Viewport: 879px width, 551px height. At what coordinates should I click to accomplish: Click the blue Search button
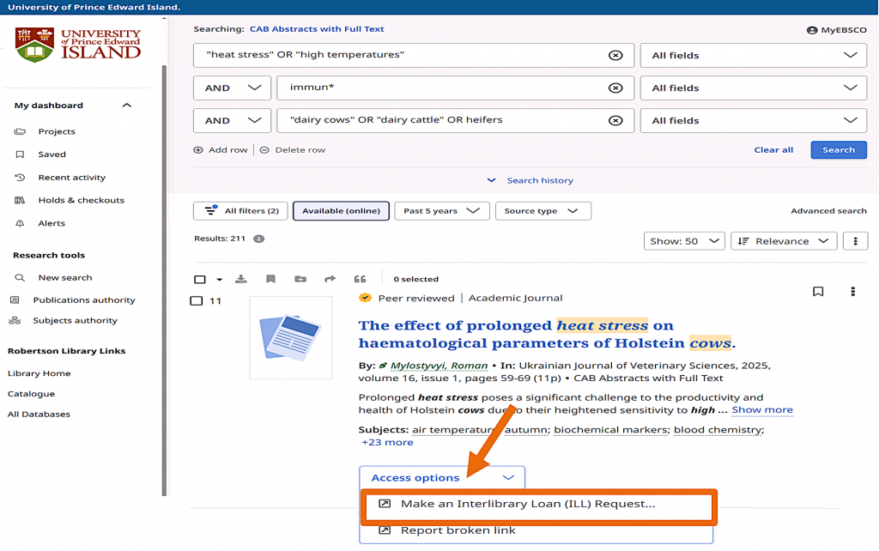point(838,149)
